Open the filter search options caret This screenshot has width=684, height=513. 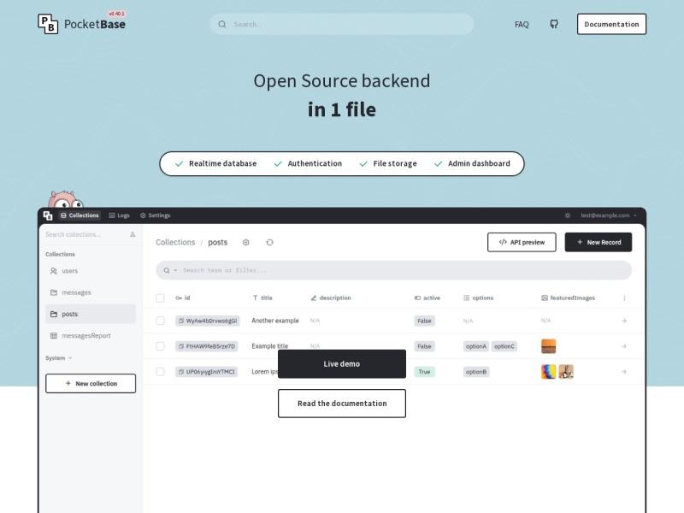[x=175, y=270]
